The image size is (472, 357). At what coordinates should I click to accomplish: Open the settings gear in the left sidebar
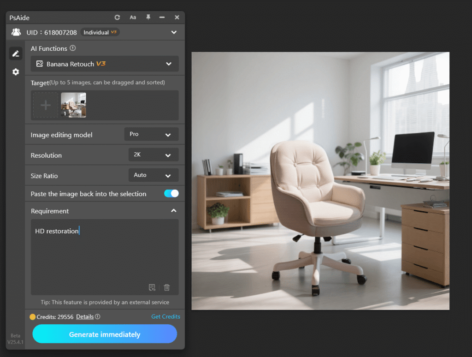(15, 71)
